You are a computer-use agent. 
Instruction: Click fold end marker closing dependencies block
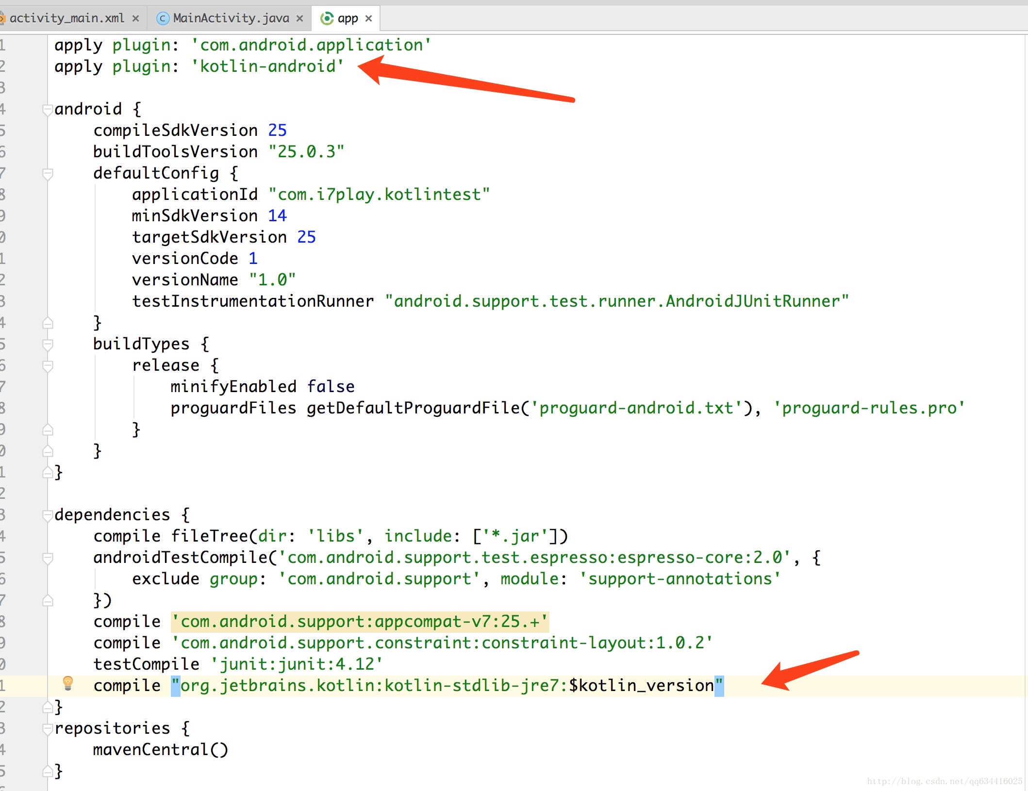(48, 708)
